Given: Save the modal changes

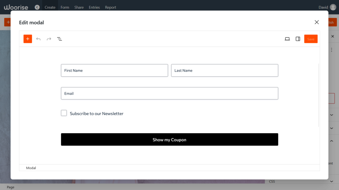Looking at the screenshot, I should tap(311, 39).
